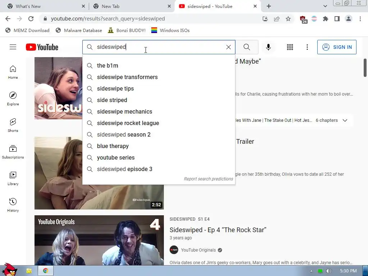This screenshot has width=368, height=276.
Task: Open the YouTube Originals channel name
Action: (198, 250)
